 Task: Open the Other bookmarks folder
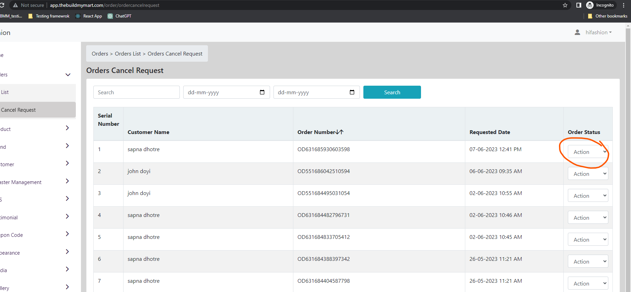[607, 16]
